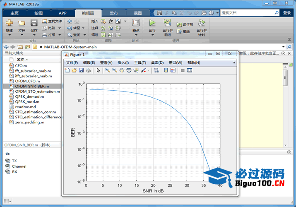Switch to Home (主页) tab
Image resolution: width=296 pixels, height=207 pixels.
tap(14, 13)
